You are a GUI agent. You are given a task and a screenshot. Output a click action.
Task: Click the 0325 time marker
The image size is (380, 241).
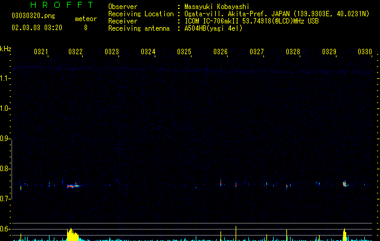click(184, 52)
